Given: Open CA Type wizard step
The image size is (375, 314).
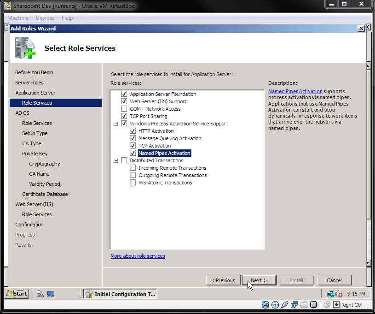Looking at the screenshot, I should 32,143.
